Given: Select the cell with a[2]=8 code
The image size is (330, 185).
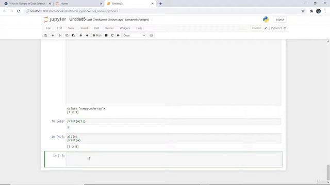Looking at the screenshot, I should (x=174, y=138).
